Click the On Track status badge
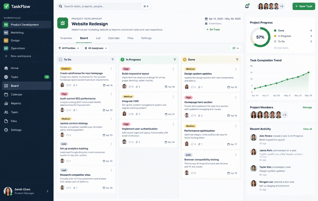 coord(213,30)
